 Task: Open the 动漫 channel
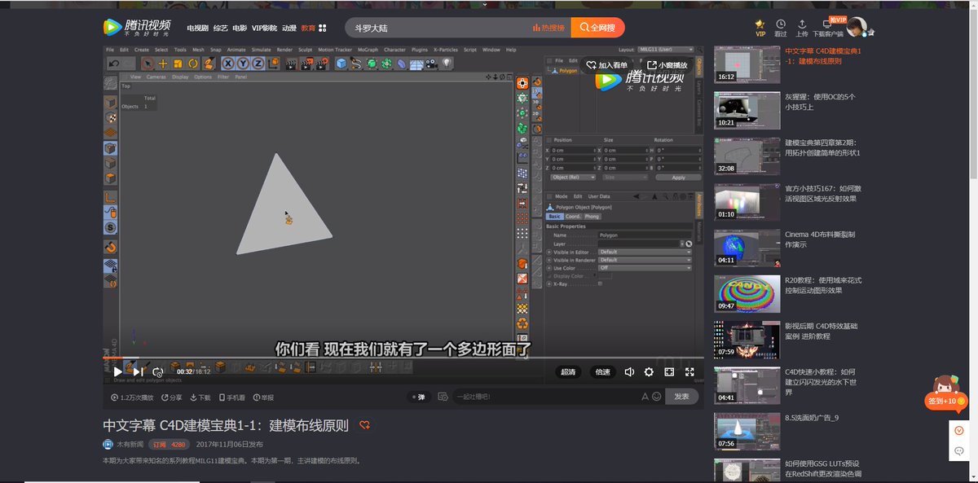(x=289, y=28)
